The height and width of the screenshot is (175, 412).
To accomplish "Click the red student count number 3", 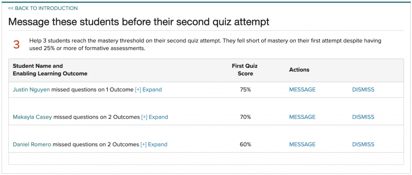I will click(16, 45).
